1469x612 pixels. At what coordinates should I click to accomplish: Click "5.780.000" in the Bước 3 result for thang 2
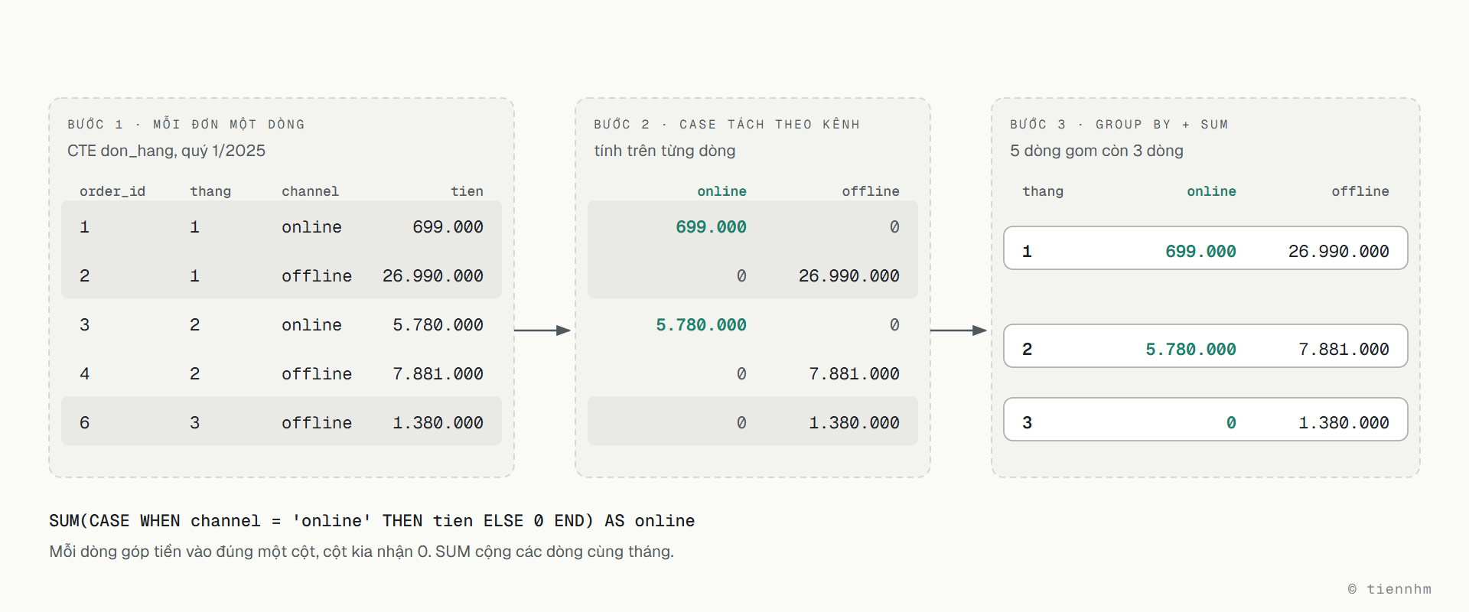(x=1191, y=350)
